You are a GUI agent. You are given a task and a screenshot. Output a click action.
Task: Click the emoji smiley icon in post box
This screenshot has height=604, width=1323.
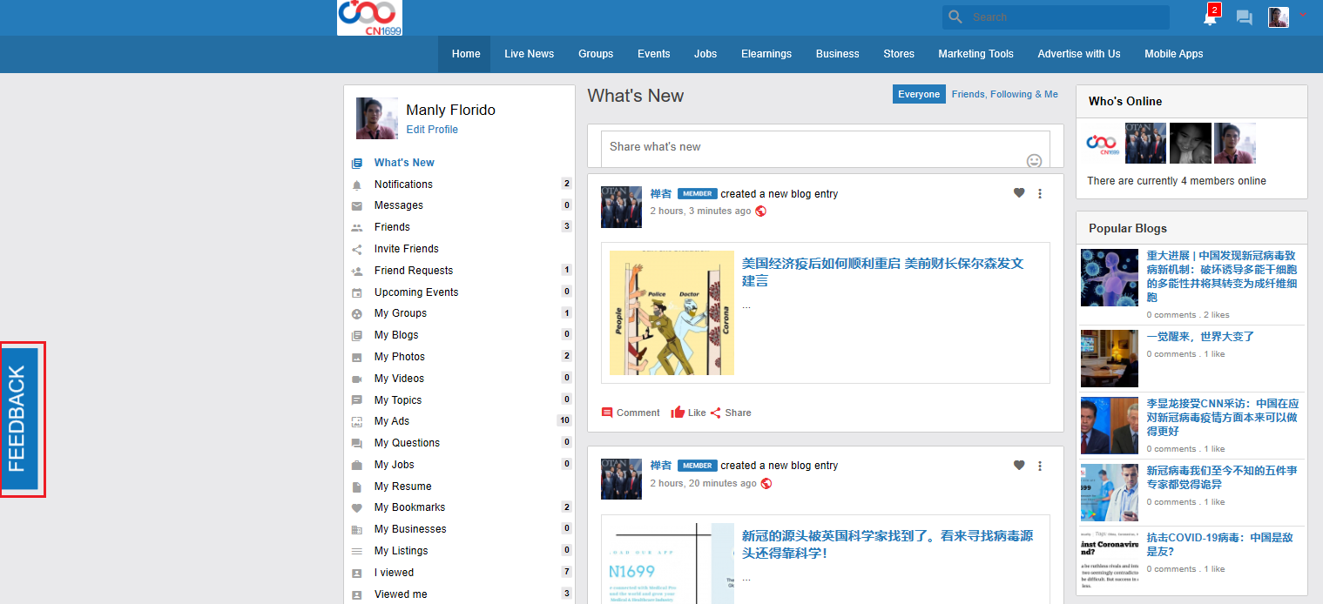1034,161
